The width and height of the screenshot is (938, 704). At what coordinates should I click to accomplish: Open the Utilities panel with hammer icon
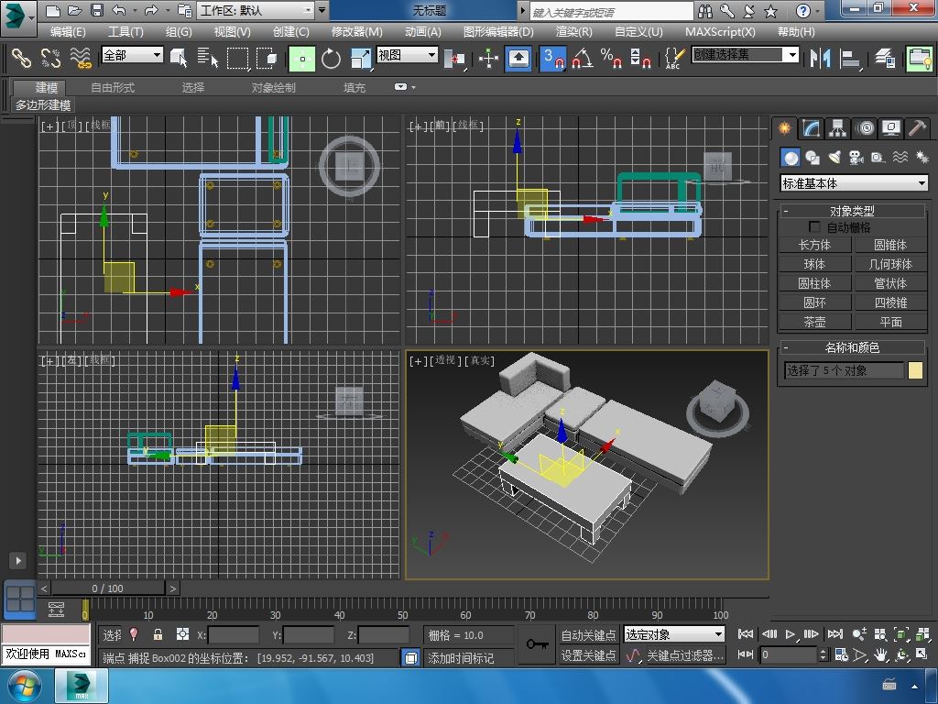(x=917, y=128)
